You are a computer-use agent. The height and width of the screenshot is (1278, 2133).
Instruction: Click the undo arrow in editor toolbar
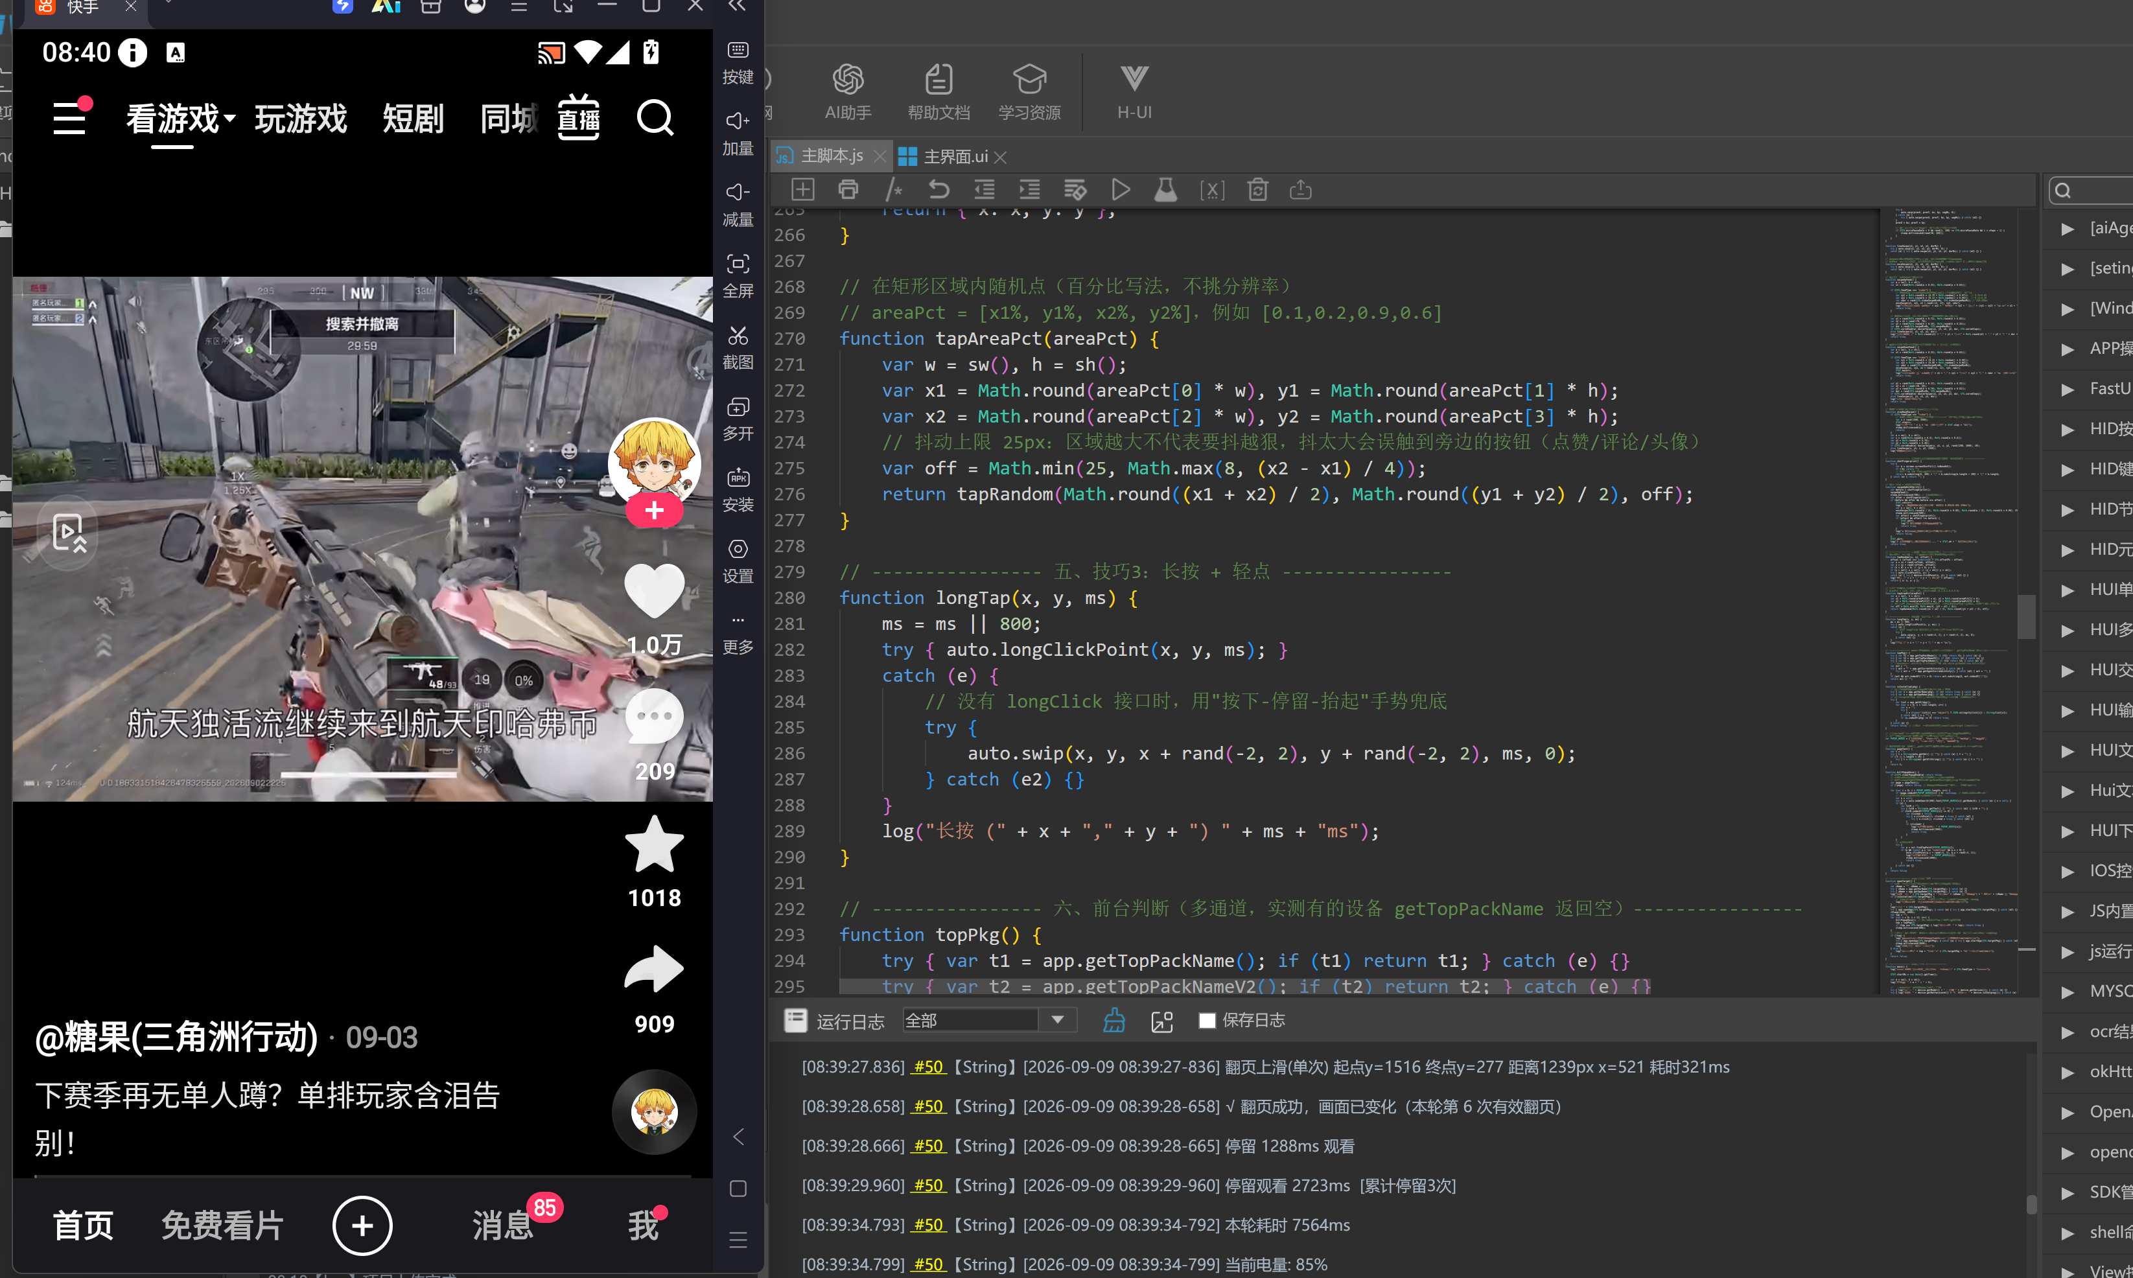click(938, 189)
